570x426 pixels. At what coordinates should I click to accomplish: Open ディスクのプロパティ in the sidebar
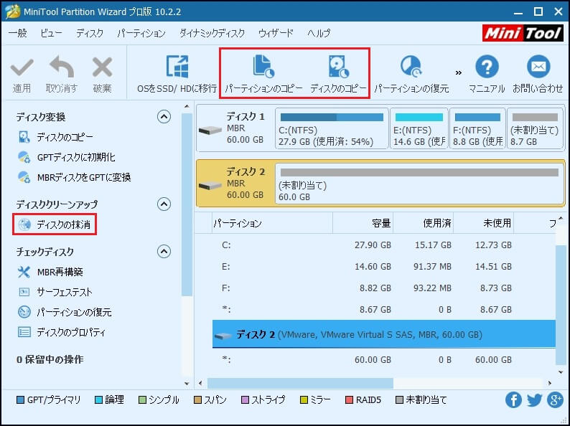[62, 332]
